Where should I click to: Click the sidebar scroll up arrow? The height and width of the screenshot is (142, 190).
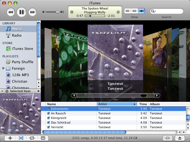point(39,83)
